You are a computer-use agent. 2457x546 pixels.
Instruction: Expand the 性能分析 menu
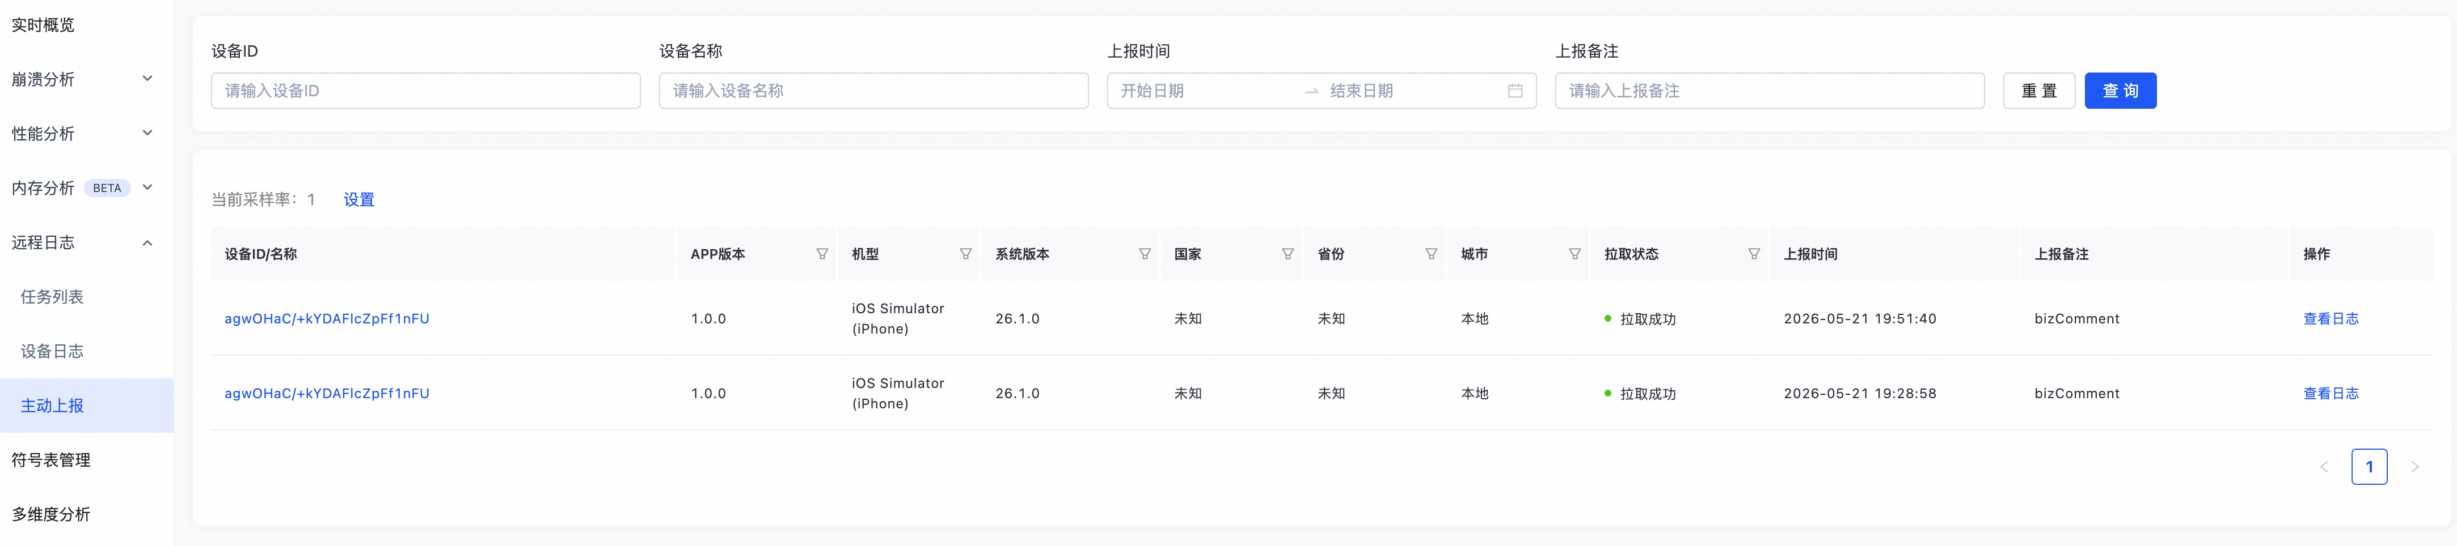pos(147,134)
